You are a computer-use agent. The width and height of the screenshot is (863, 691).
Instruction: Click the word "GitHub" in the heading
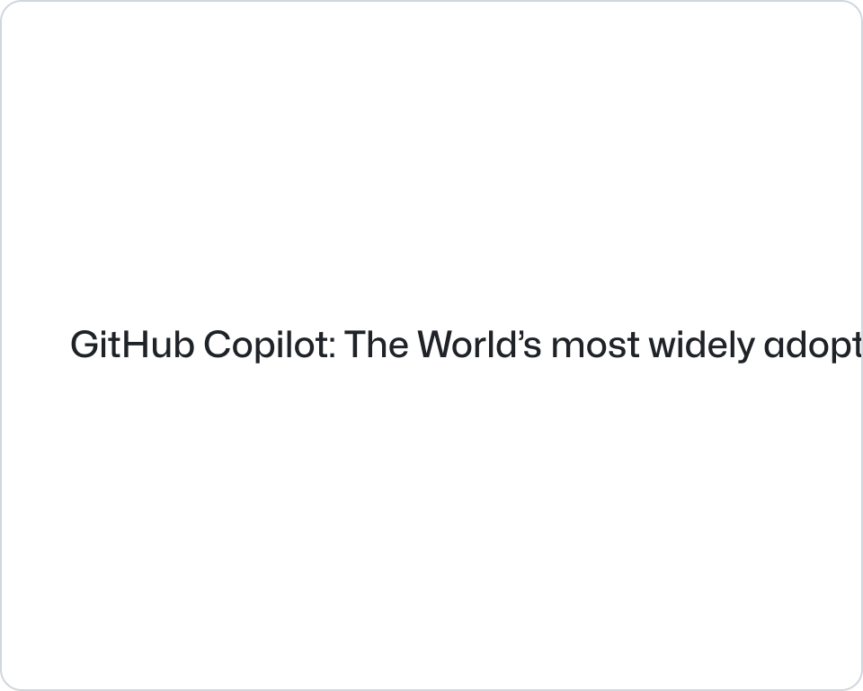point(132,345)
